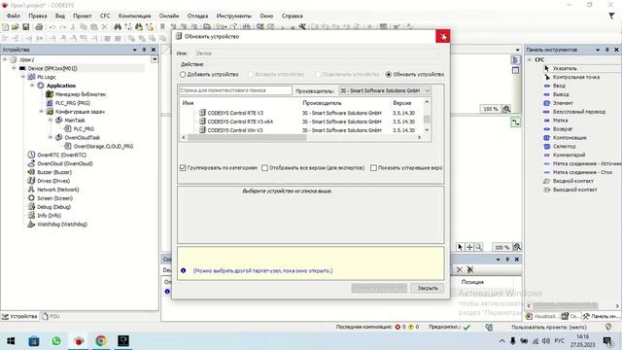
Task: Pick the Селектор selector tool
Action: (x=564, y=147)
